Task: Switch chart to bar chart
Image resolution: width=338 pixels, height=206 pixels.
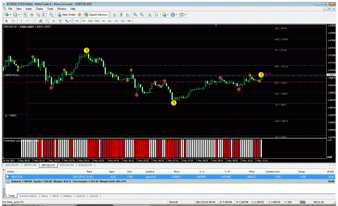Action: pyautogui.click(x=115, y=15)
